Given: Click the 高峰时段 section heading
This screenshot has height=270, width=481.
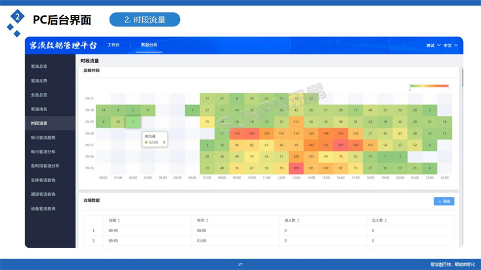Looking at the screenshot, I should [91, 70].
